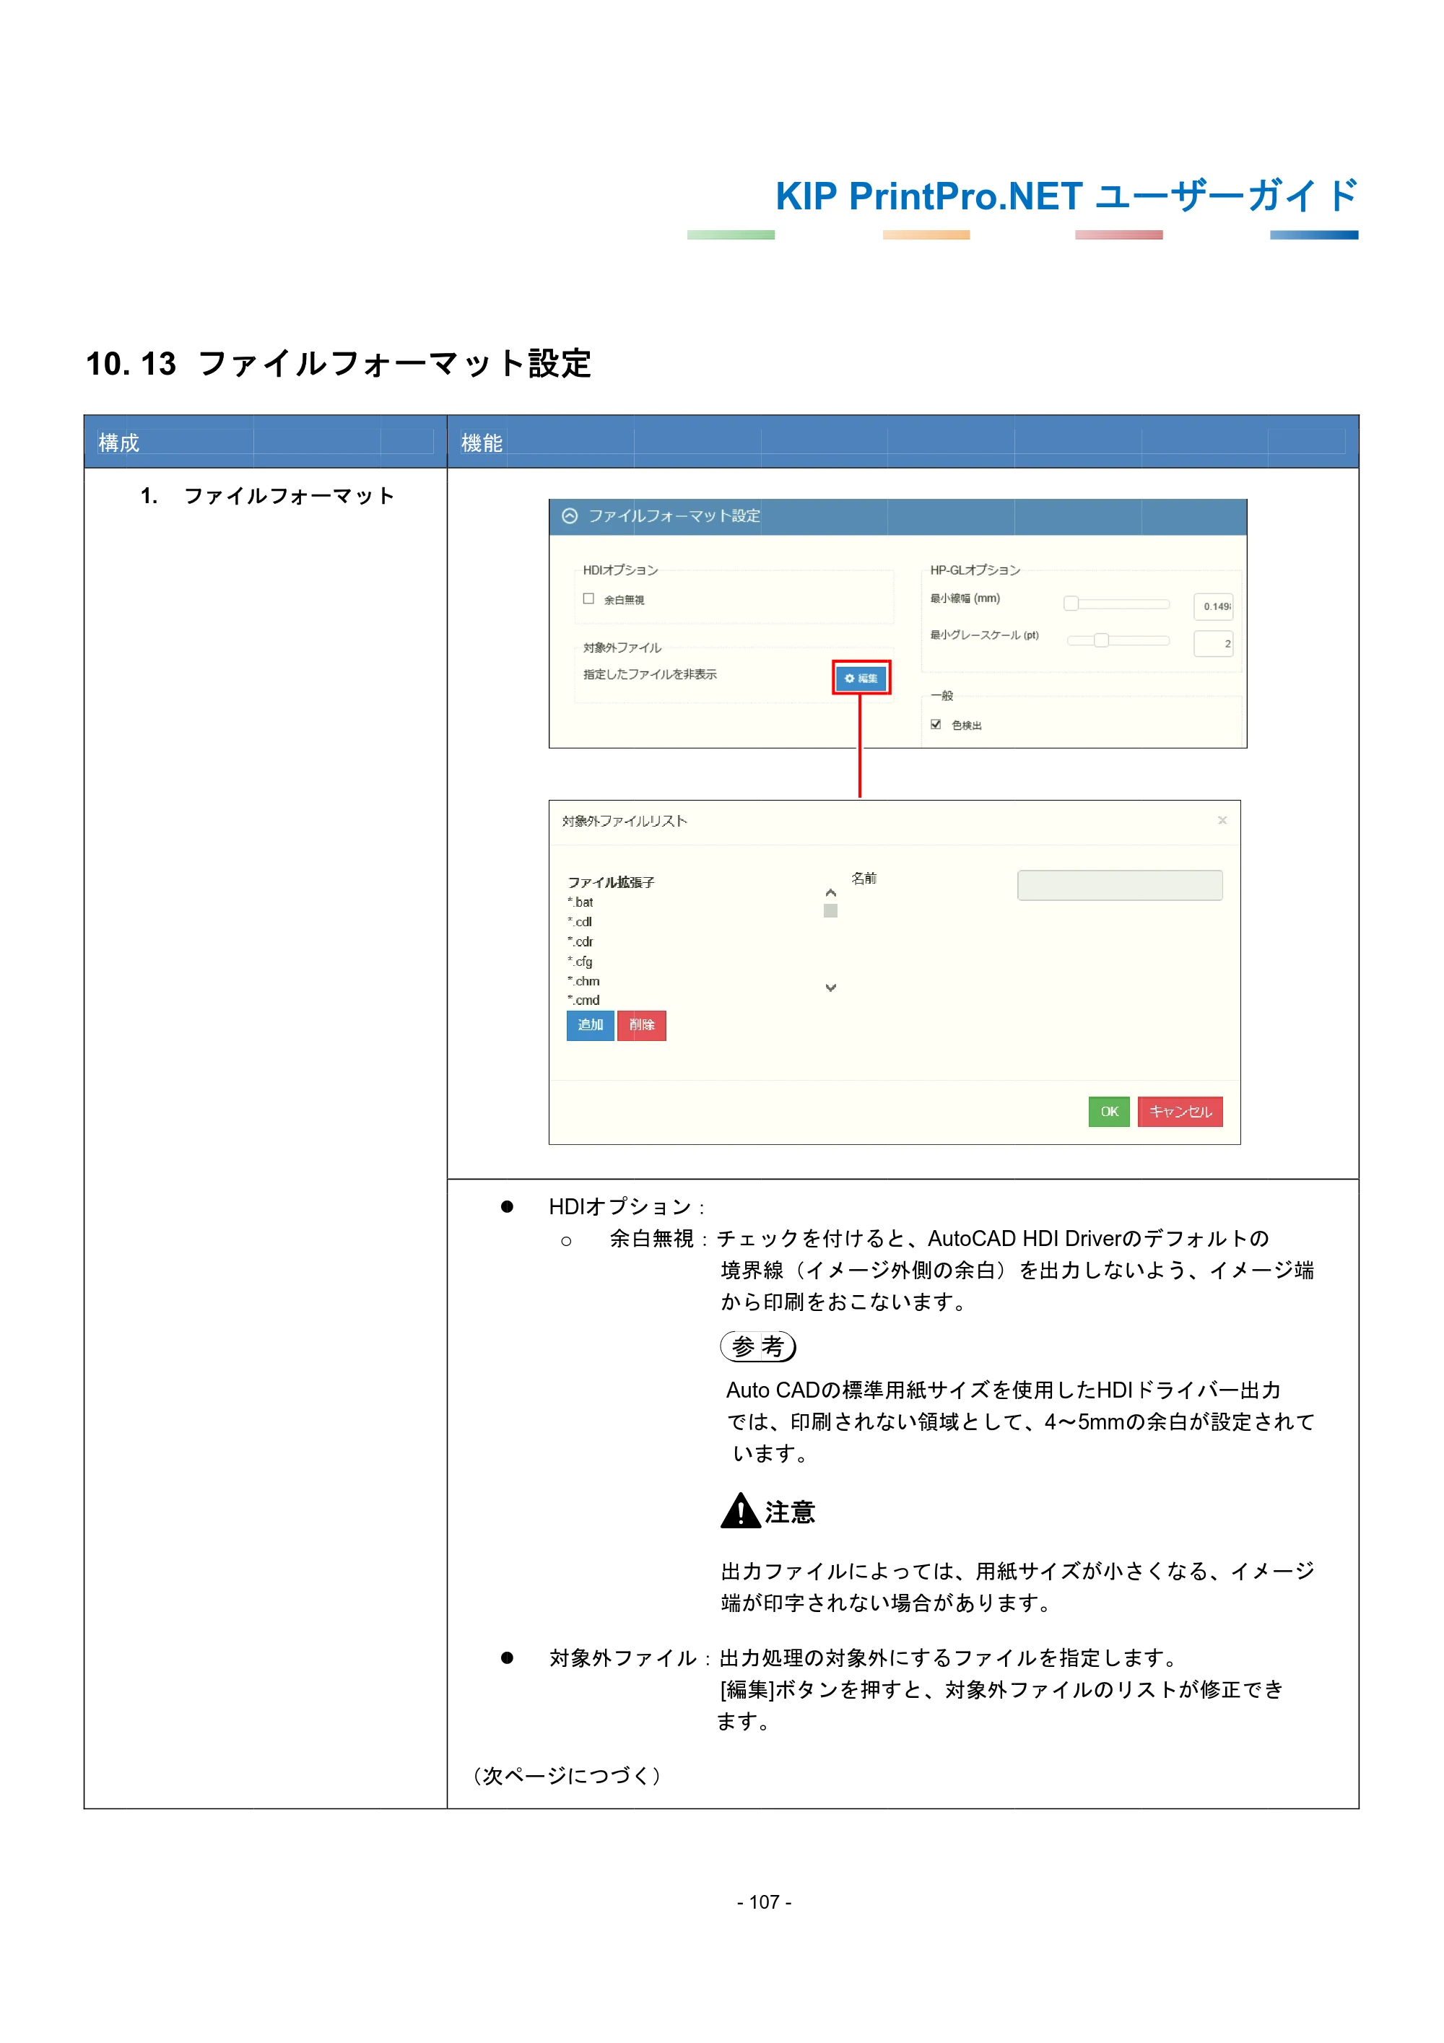This screenshot has width=1444, height=2043.
Task: Click the 指定したファイルを非表示 label
Action: [650, 674]
